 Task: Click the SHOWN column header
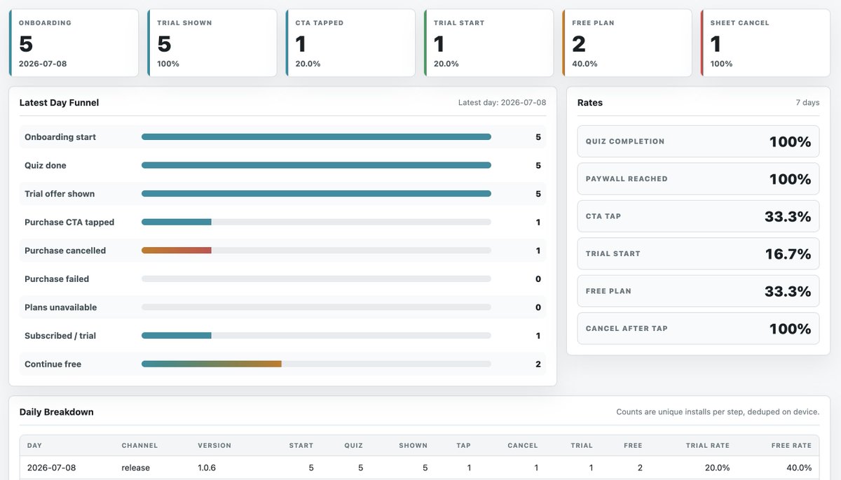(413, 446)
